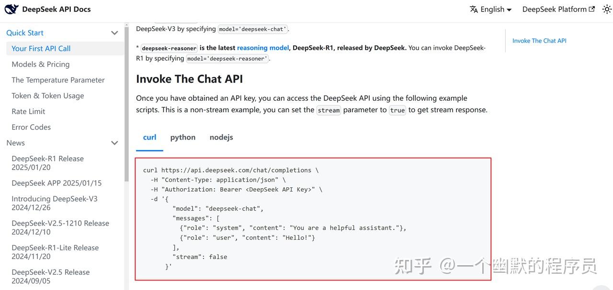Click the curl api.deepseek.com URL line
Screen dimensions: 613x290
click(230, 170)
